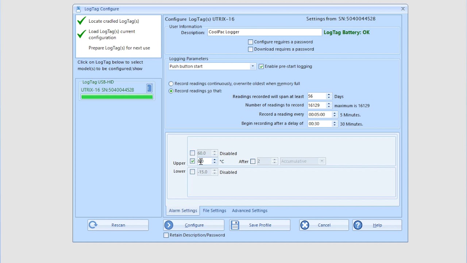Enable Download requires a password
Screen dimensions: 467x263
pos(250,49)
